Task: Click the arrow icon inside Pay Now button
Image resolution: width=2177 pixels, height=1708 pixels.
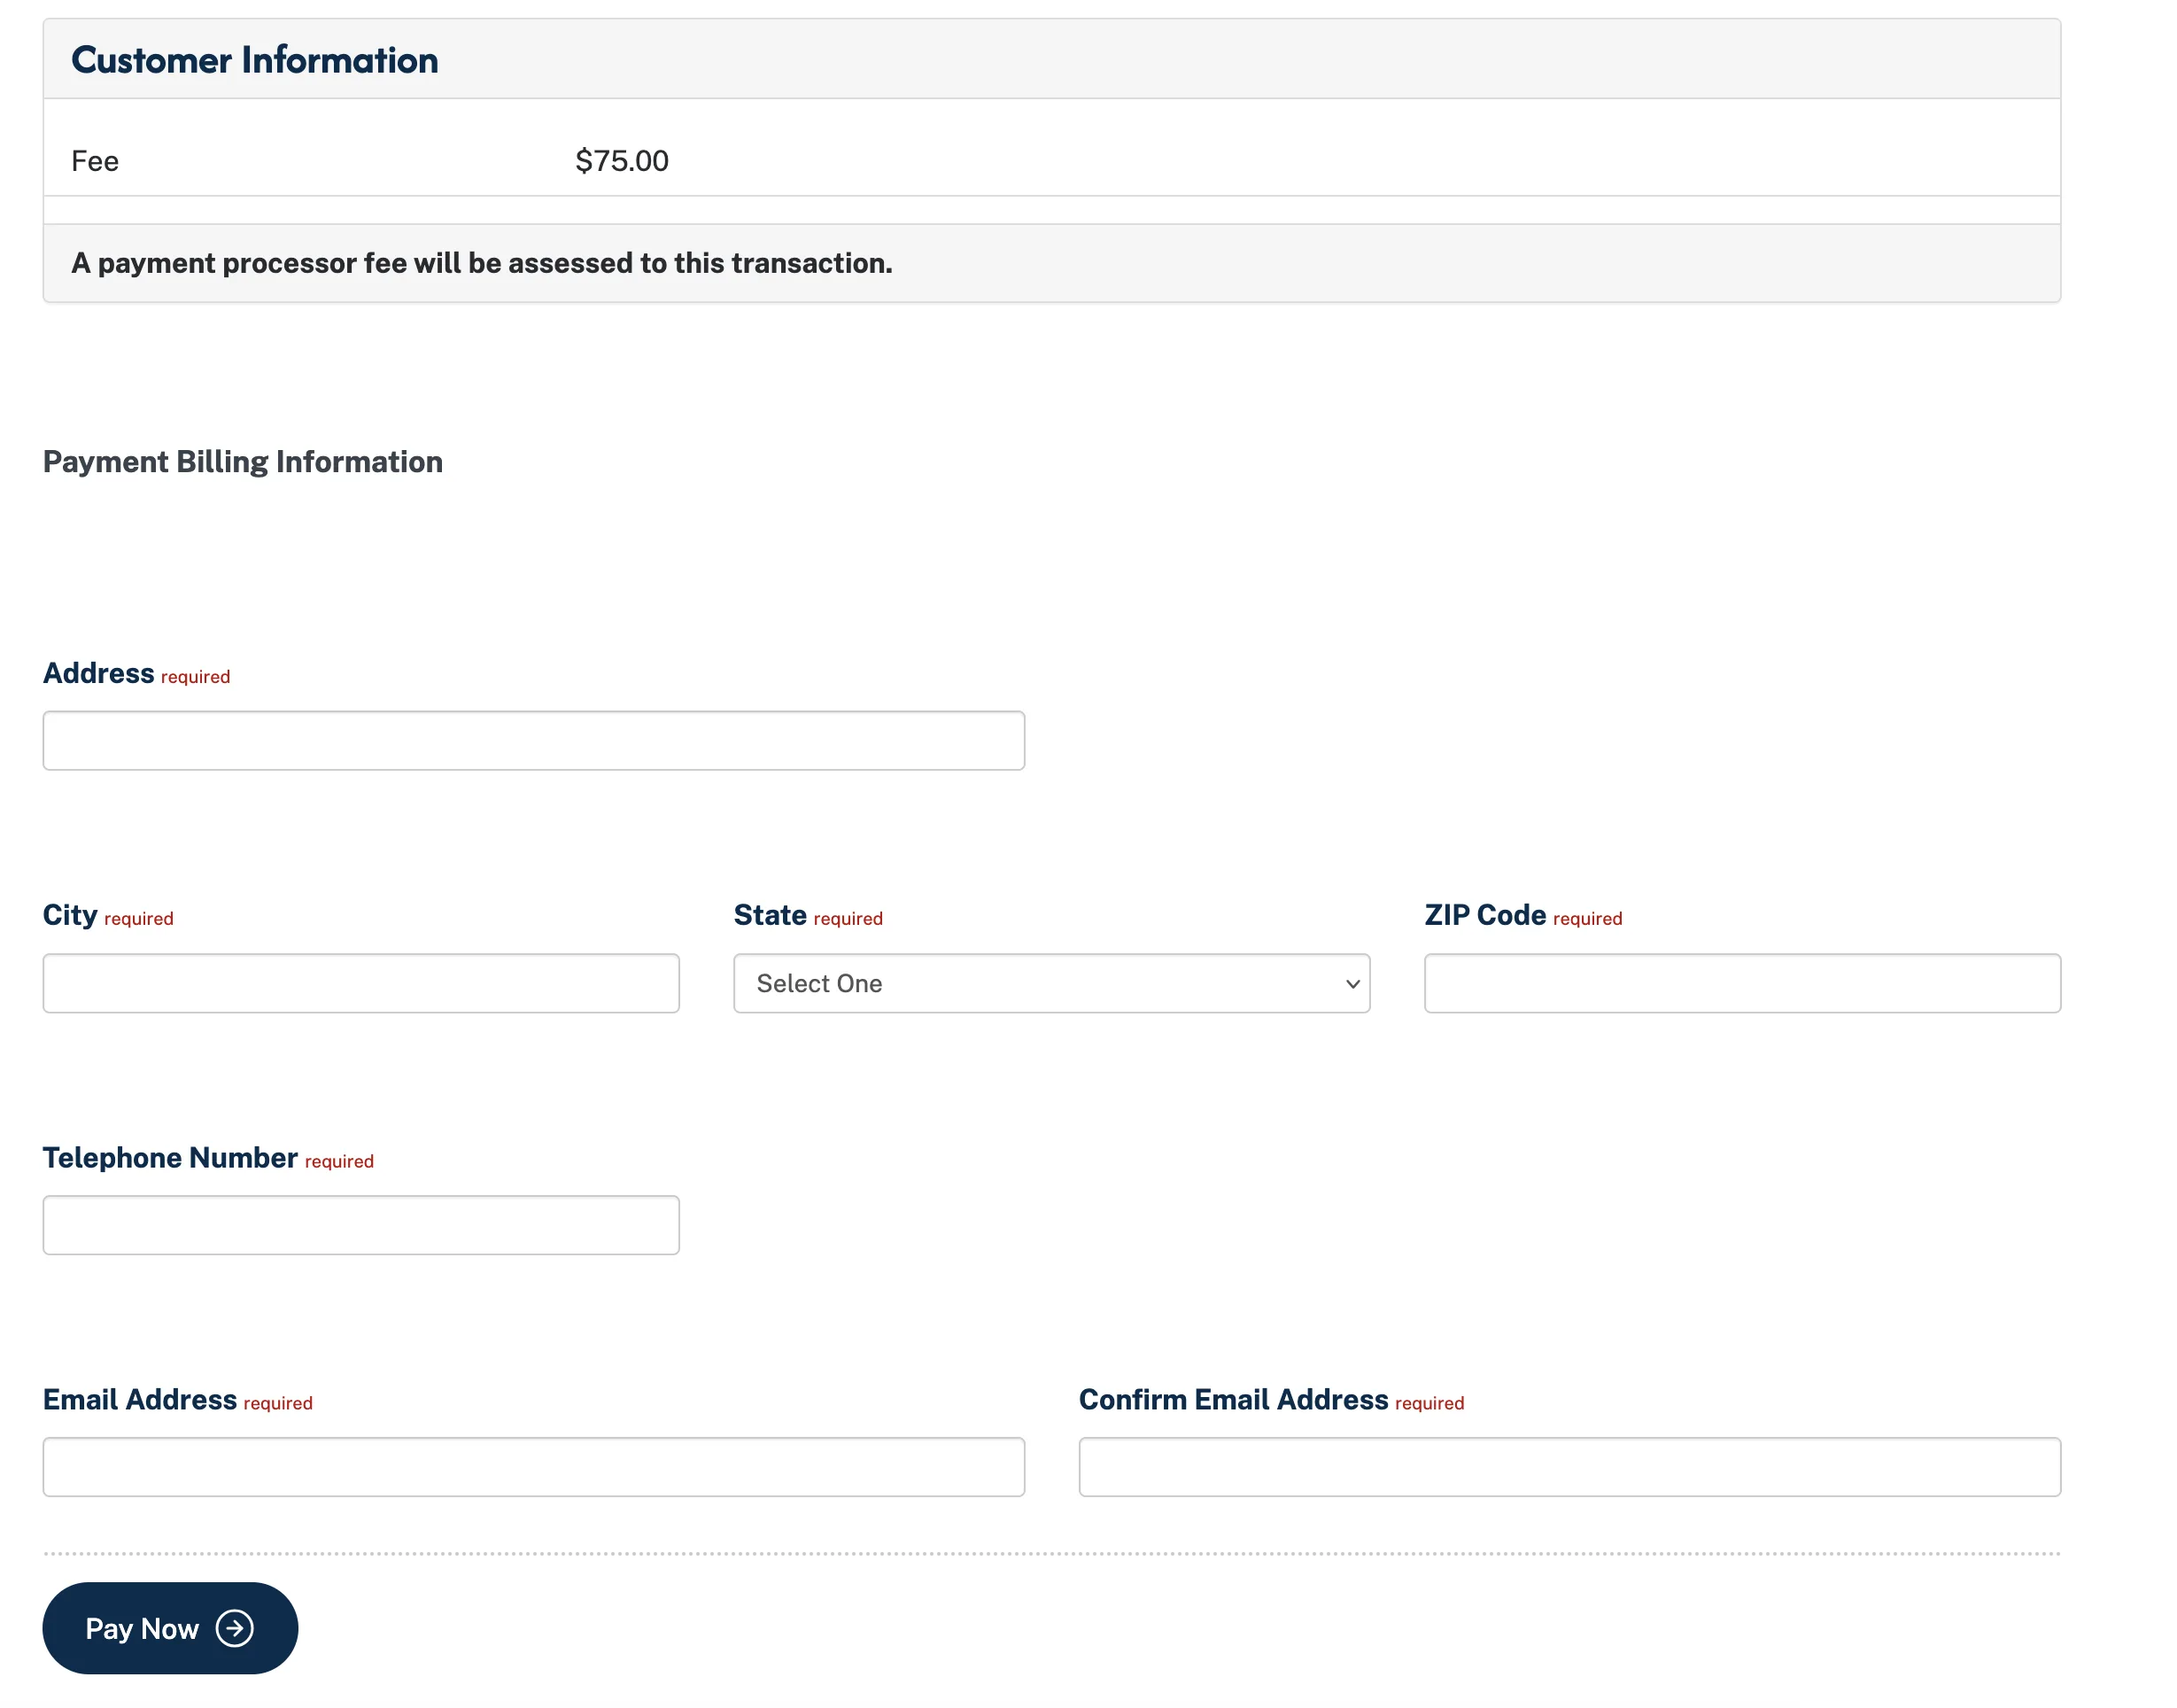Action: (233, 1628)
